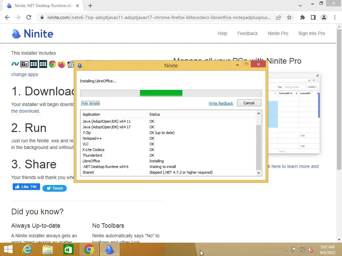The height and width of the screenshot is (256, 342).
Task: Click the Firefox icon in installer list
Action: coord(62,64)
